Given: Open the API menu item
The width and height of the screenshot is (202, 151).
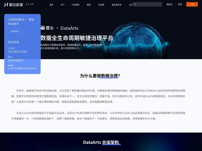Looking at the screenshot, I should click(62, 5).
